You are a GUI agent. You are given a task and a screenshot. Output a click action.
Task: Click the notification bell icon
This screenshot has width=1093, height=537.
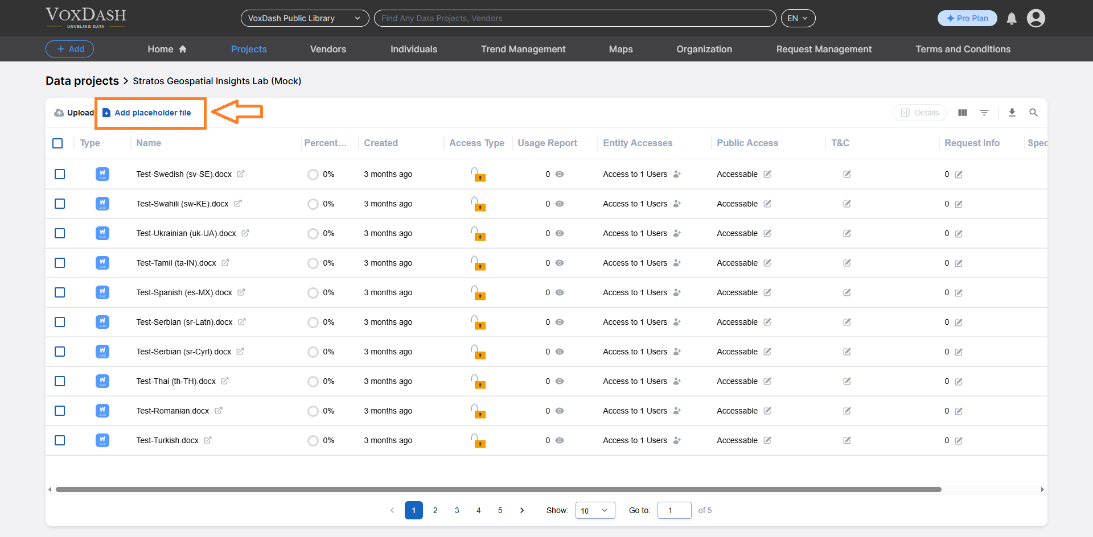(1012, 19)
